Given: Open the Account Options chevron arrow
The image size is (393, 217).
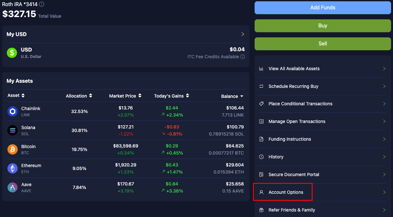Looking at the screenshot, I should (x=384, y=192).
